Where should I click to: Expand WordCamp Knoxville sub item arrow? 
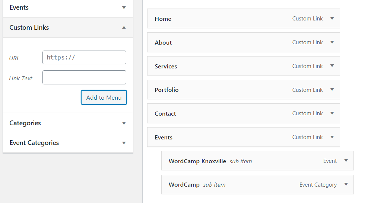pos(346,161)
